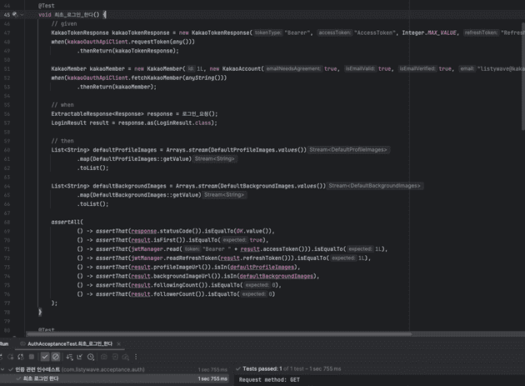Click jwtManager.readRefreshToken on line 72

coord(175,258)
